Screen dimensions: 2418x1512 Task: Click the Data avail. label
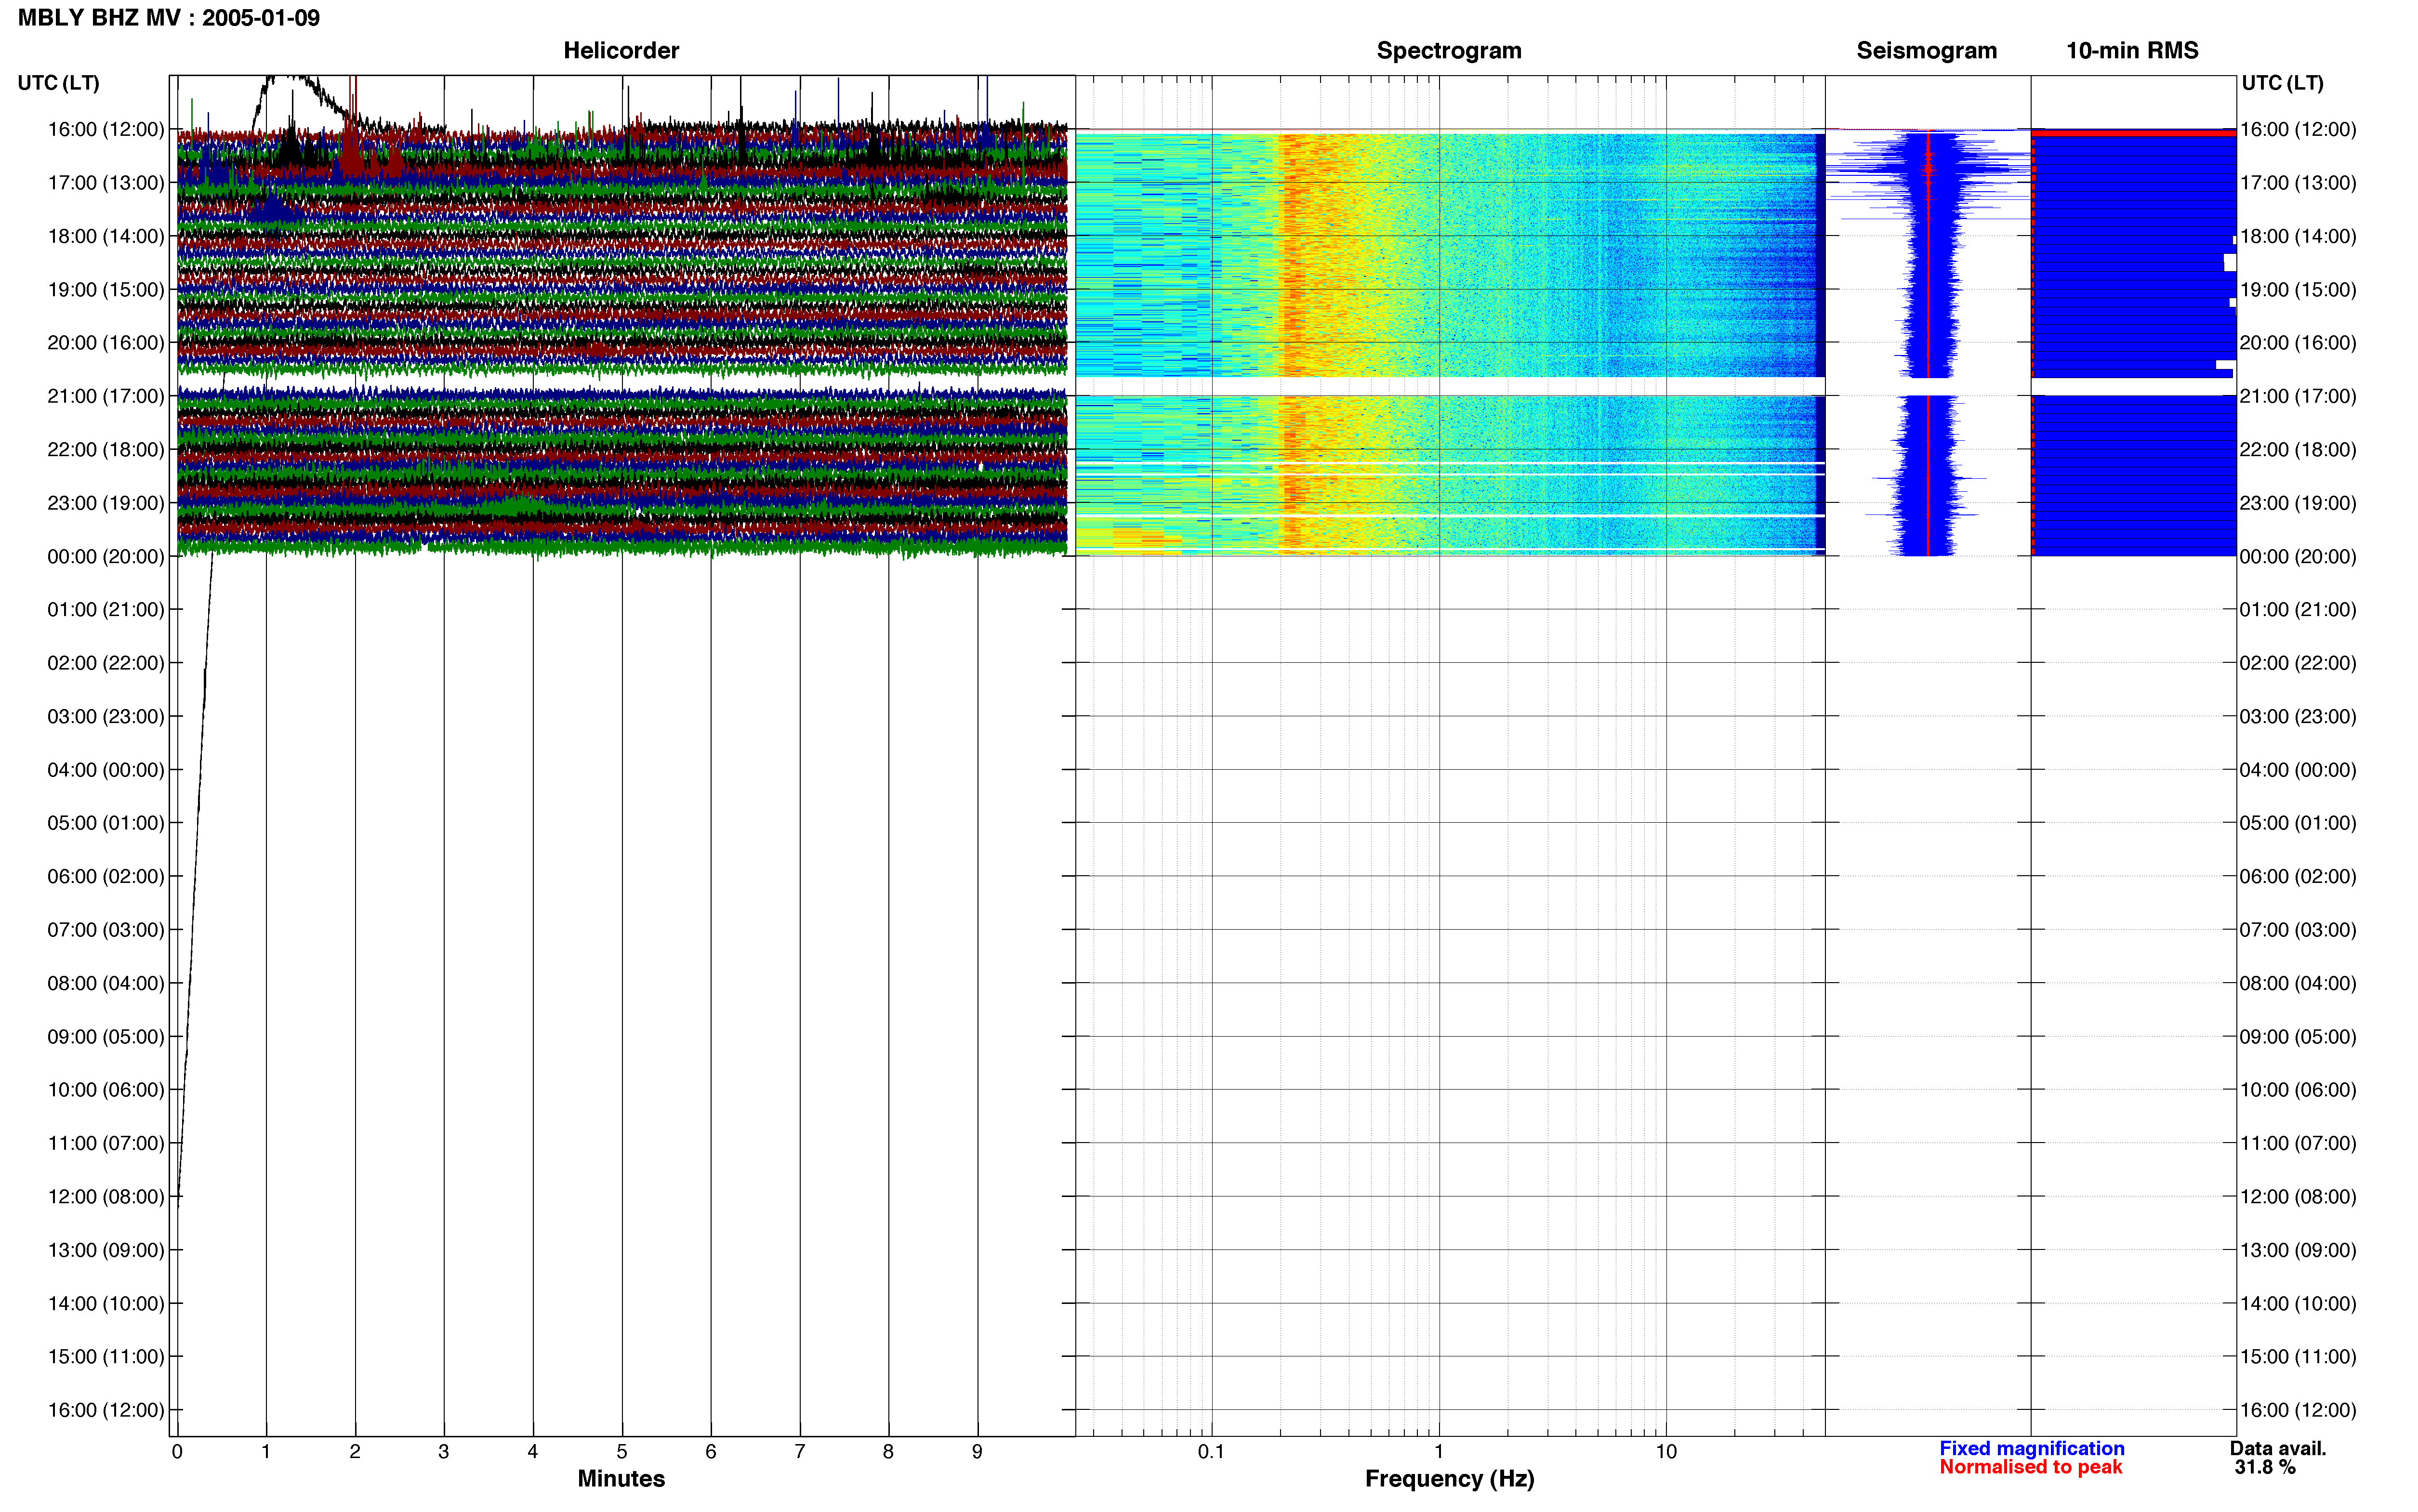pyautogui.click(x=2278, y=1448)
